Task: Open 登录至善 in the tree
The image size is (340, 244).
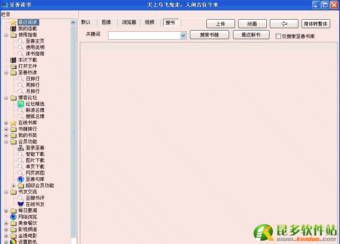Action: coord(35,148)
